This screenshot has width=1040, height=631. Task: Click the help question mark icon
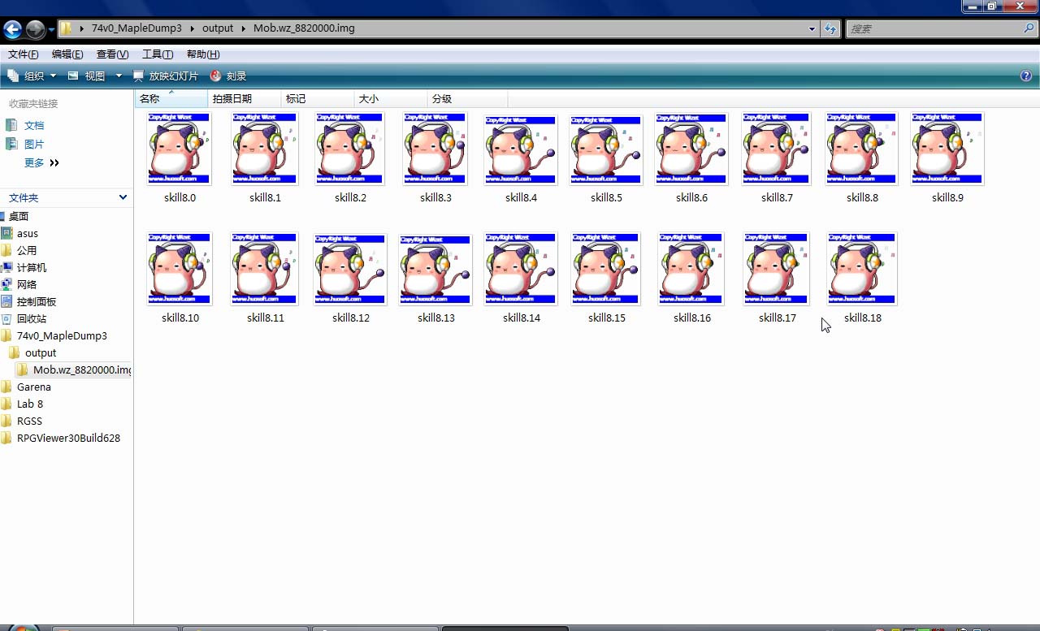click(1026, 76)
